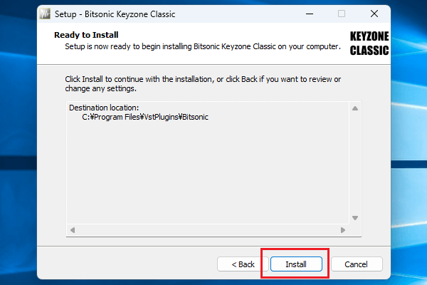Click the KEYZONE CLASSIC logo image
This screenshot has width=427, height=285.
click(x=369, y=43)
